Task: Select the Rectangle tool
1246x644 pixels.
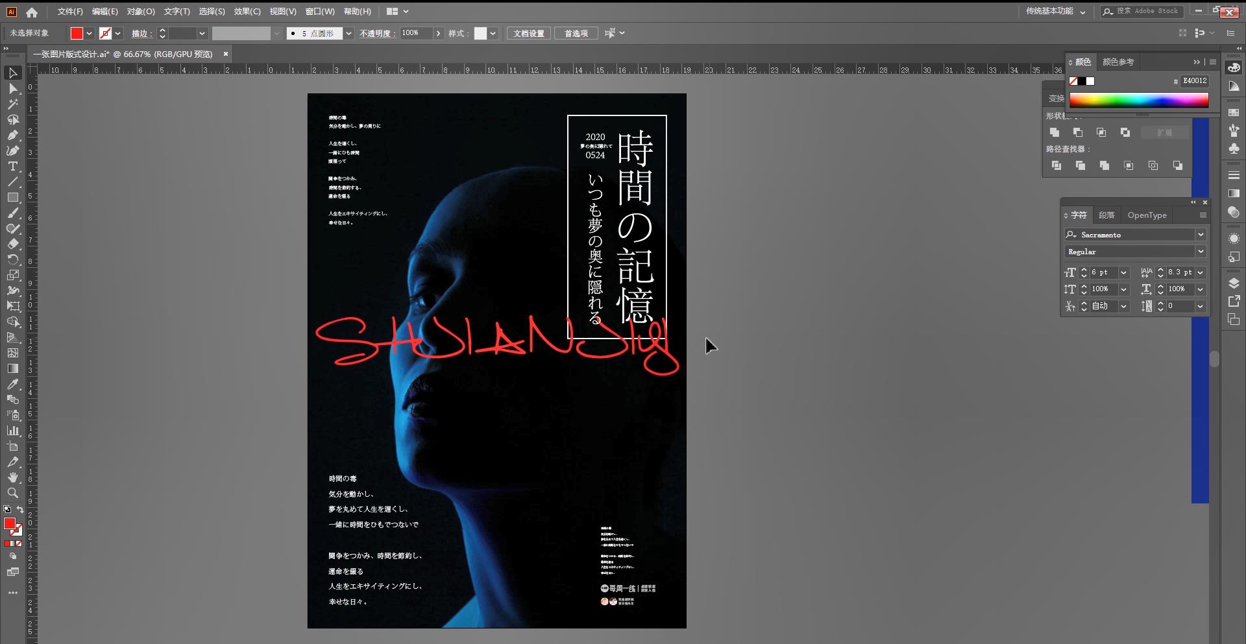Action: point(13,197)
